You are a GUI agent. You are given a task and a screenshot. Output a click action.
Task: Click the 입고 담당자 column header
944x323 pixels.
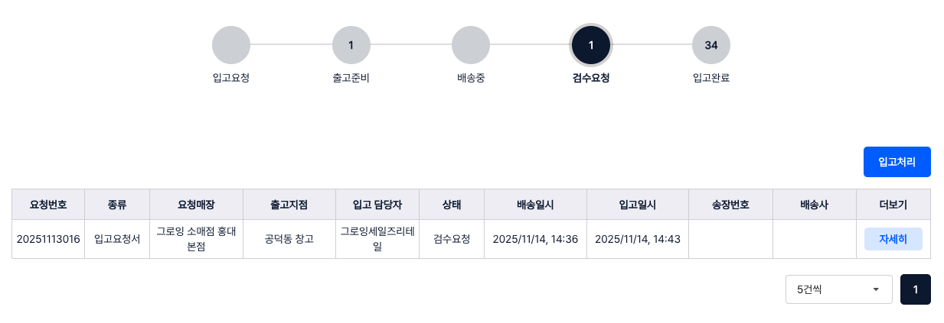pyautogui.click(x=377, y=205)
